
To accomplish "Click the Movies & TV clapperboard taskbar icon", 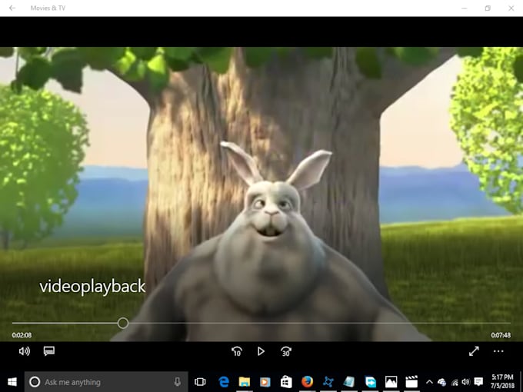I will point(411,382).
